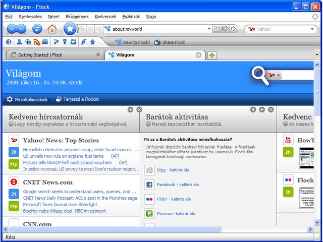The height and width of the screenshot is (242, 323).
Task: Click the large magnifier search icon on Világom page
Action: click(x=260, y=75)
